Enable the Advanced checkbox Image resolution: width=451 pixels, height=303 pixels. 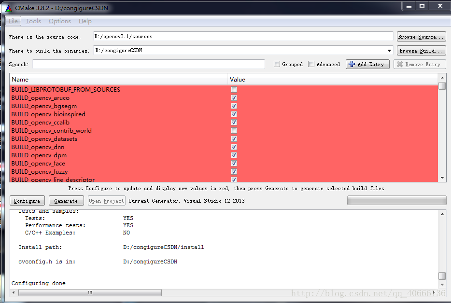pos(311,64)
